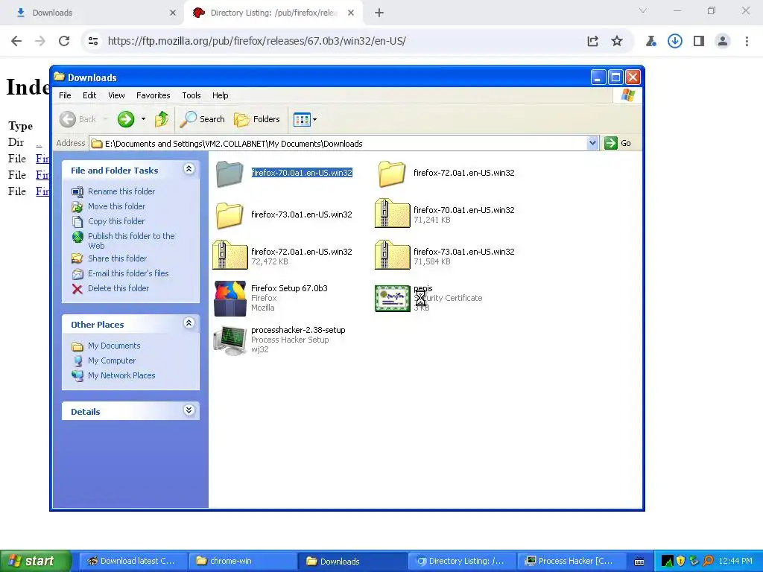The height and width of the screenshot is (572, 763).
Task: Go up one folder level icon
Action: click(x=162, y=119)
